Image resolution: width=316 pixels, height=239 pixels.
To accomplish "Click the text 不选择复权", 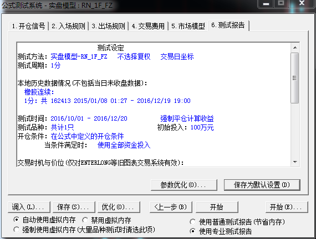I will (x=134, y=56).
